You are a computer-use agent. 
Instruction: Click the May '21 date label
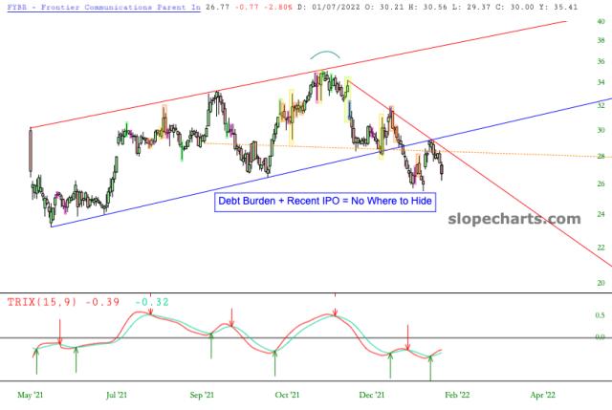pyautogui.click(x=31, y=393)
